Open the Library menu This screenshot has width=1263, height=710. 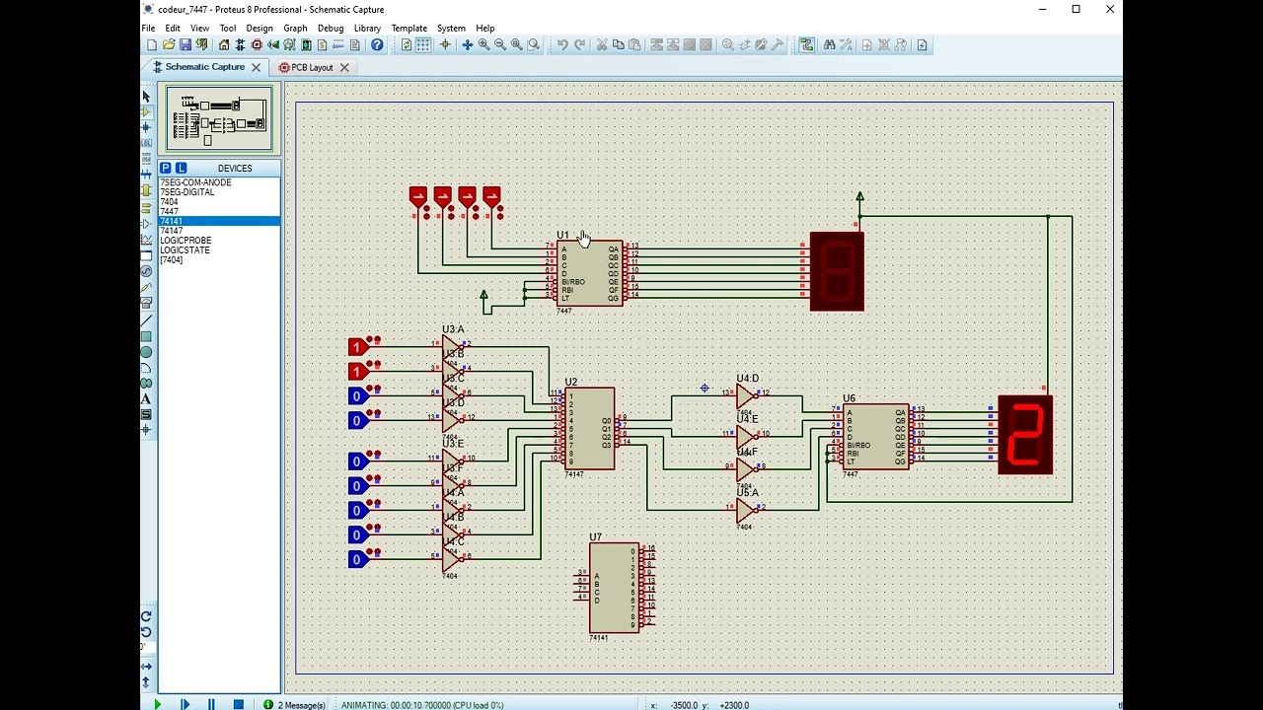367,28
